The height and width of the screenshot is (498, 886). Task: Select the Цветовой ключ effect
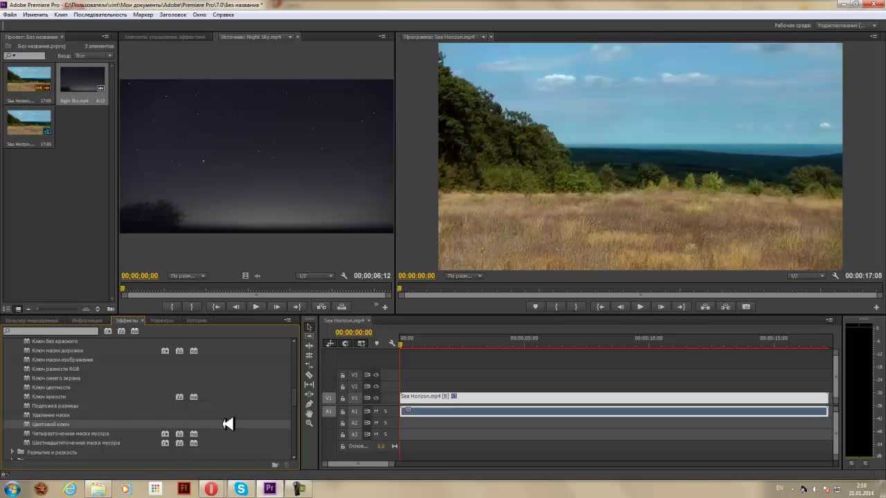point(51,424)
